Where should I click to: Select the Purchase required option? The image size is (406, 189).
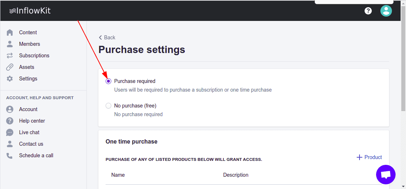108,81
